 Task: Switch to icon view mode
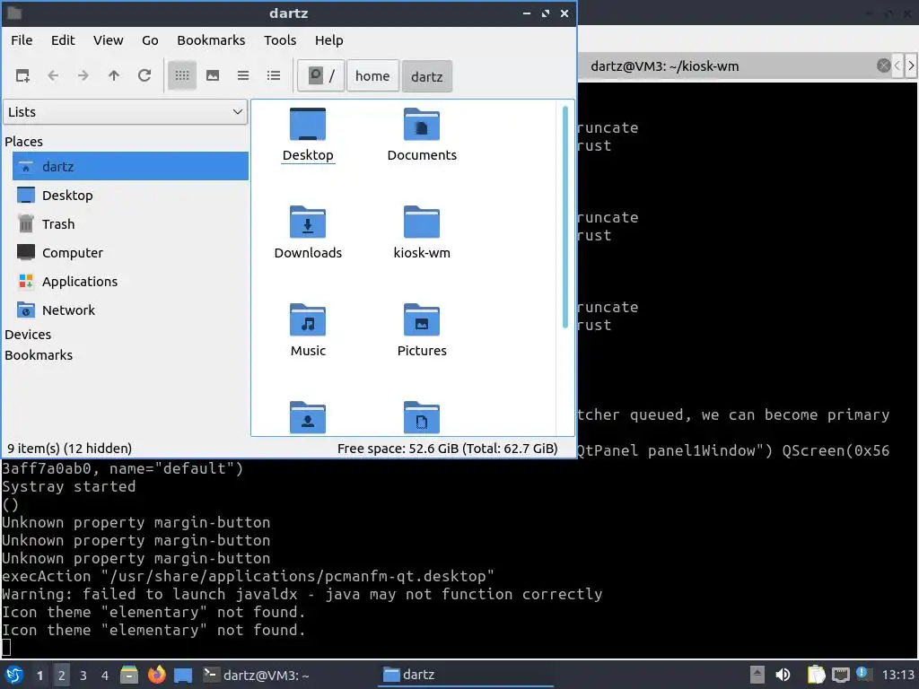pos(182,75)
